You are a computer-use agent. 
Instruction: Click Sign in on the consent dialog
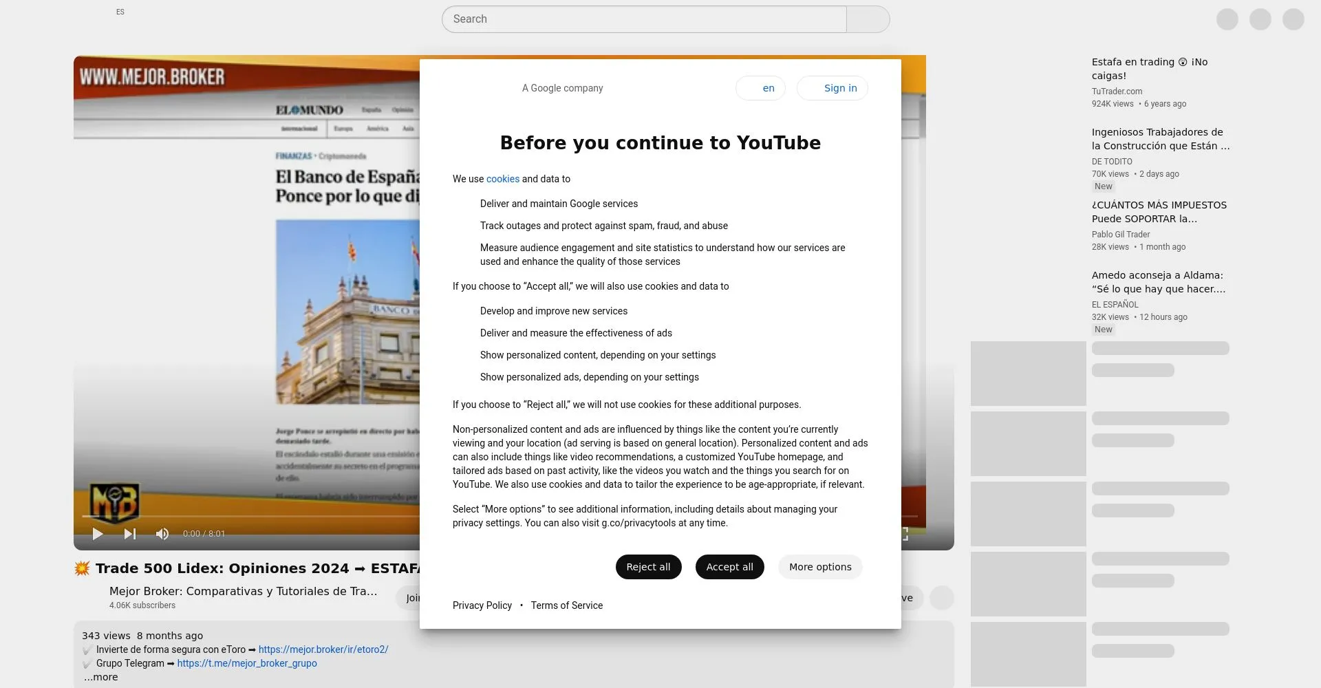[833, 88]
